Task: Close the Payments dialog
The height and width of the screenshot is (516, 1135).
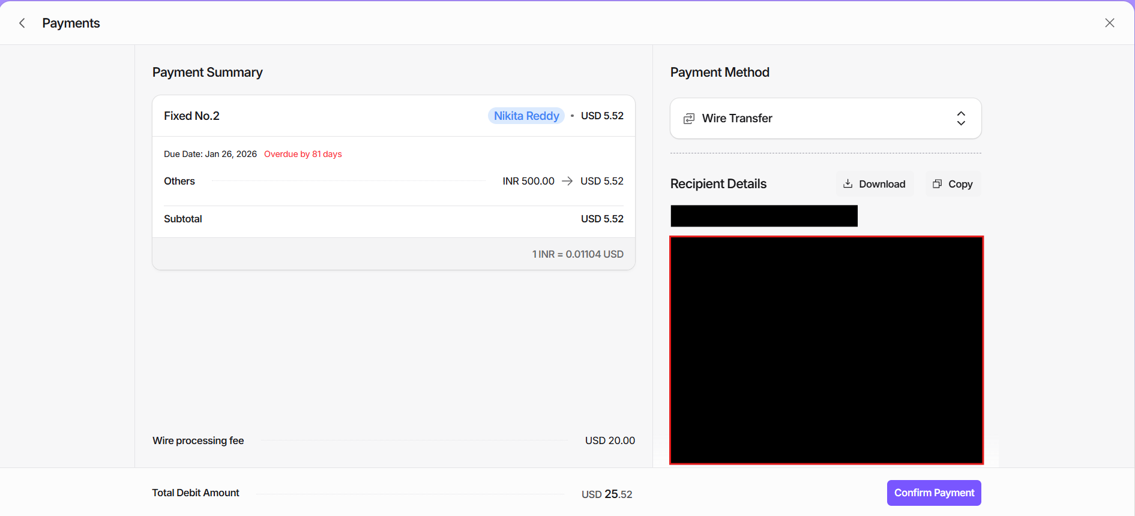Action: [1110, 23]
